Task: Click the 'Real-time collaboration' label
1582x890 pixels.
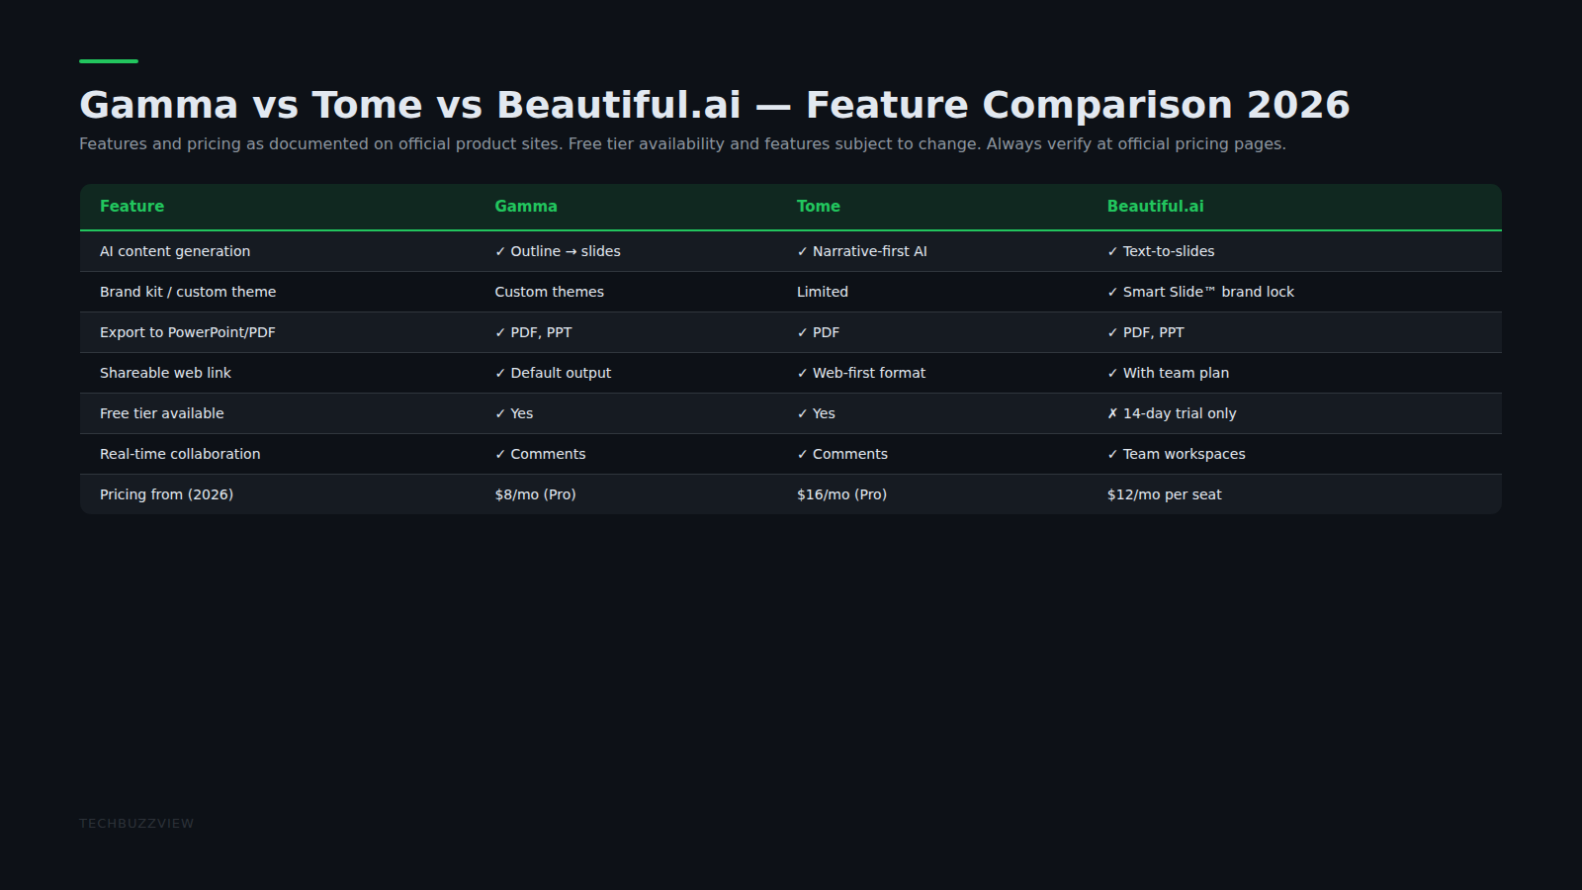Action: (180, 454)
